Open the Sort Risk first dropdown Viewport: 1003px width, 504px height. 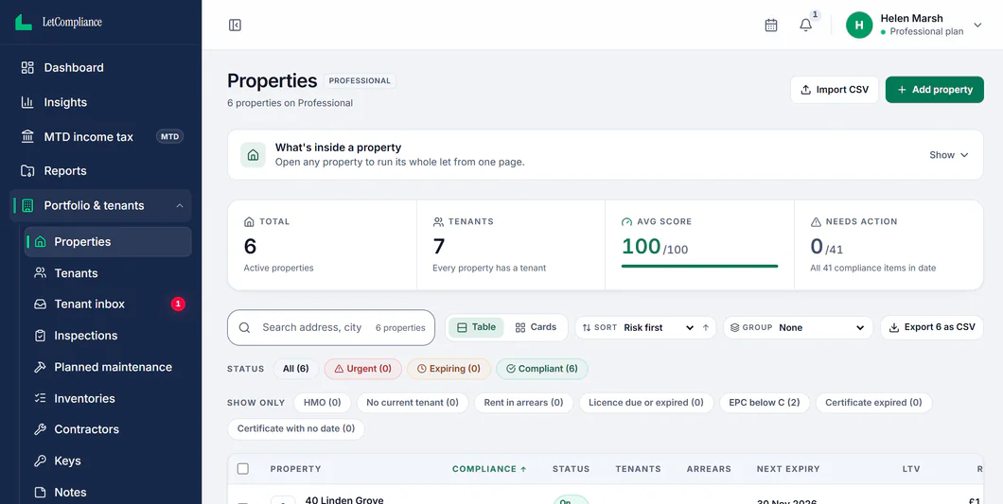point(645,327)
